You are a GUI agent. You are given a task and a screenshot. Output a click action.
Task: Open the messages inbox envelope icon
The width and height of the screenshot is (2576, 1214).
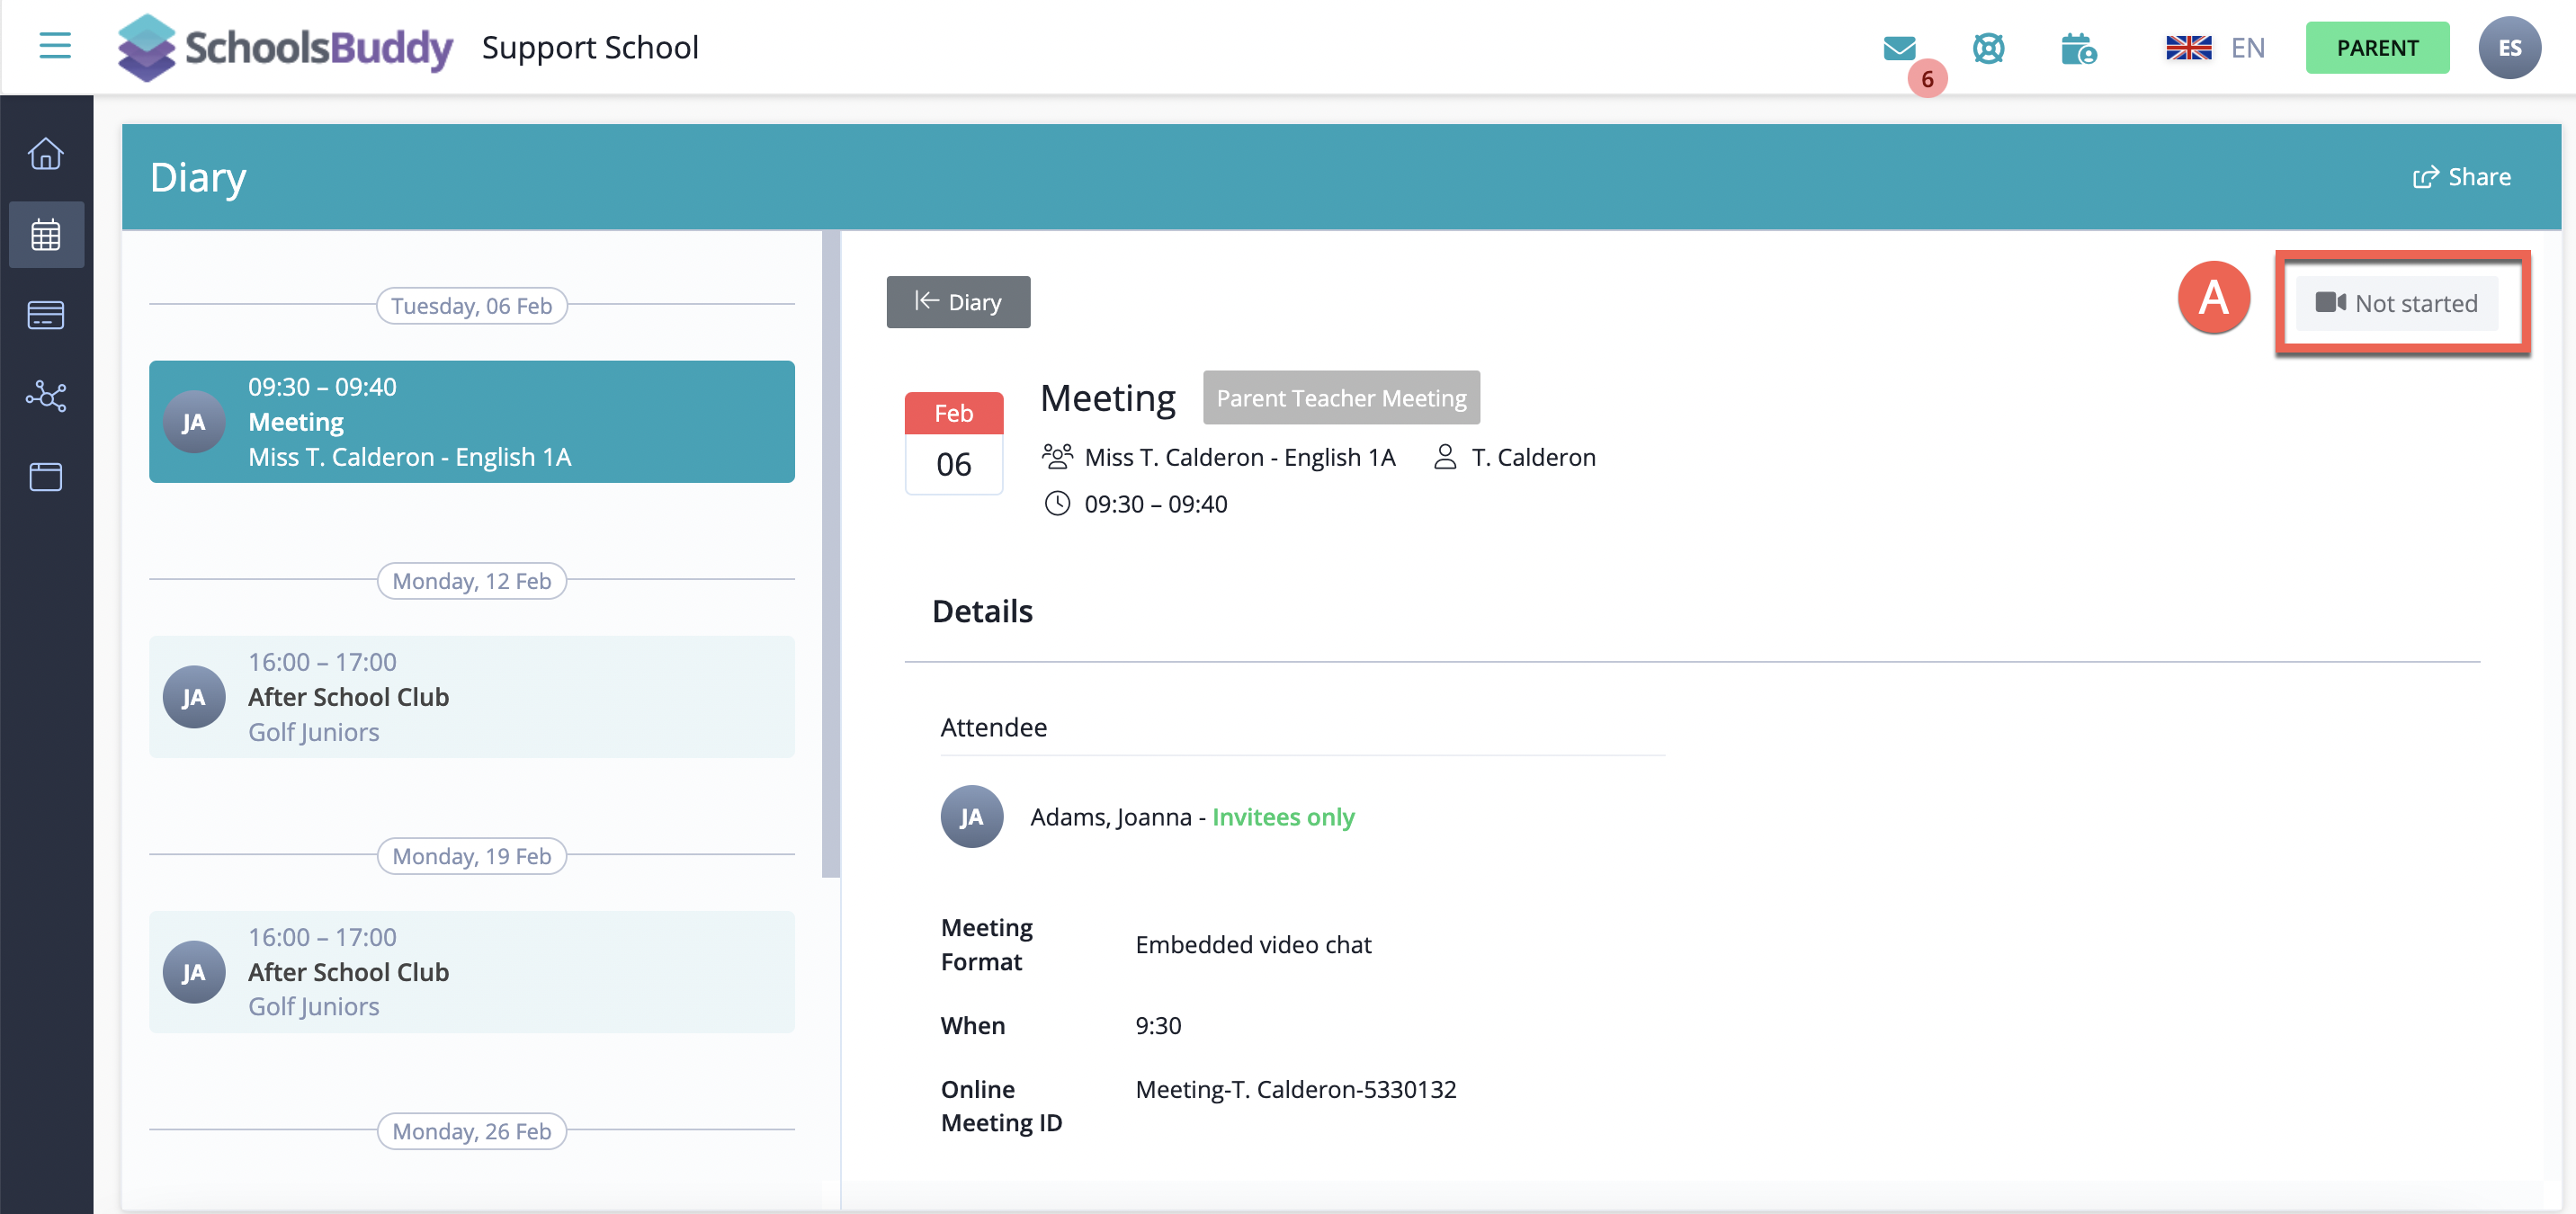point(1898,47)
